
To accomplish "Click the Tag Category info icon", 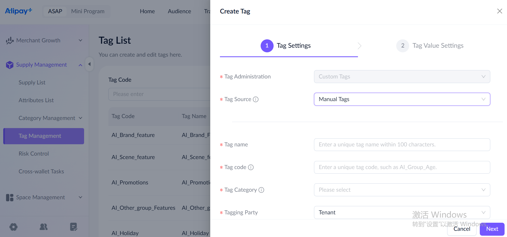I will (x=261, y=190).
